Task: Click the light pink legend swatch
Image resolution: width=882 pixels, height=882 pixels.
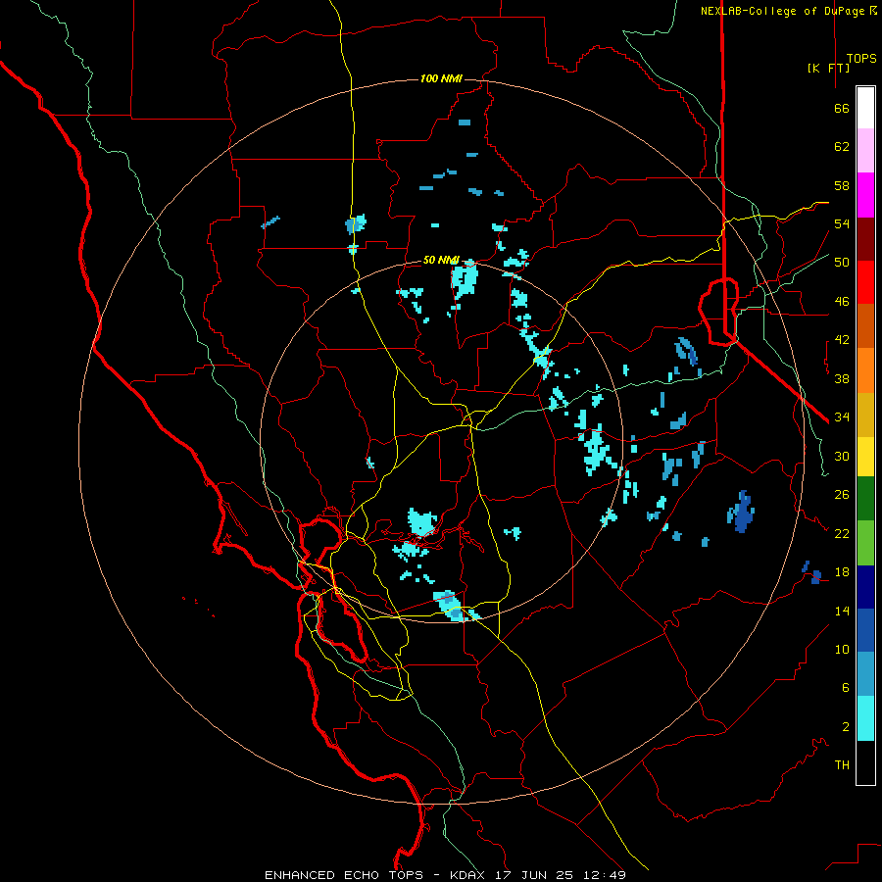Action: point(865,151)
